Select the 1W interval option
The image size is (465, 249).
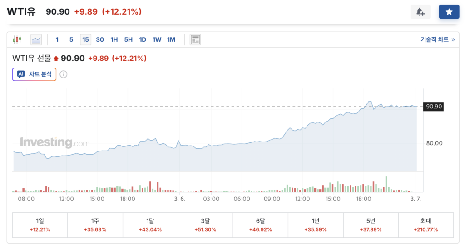click(x=157, y=39)
